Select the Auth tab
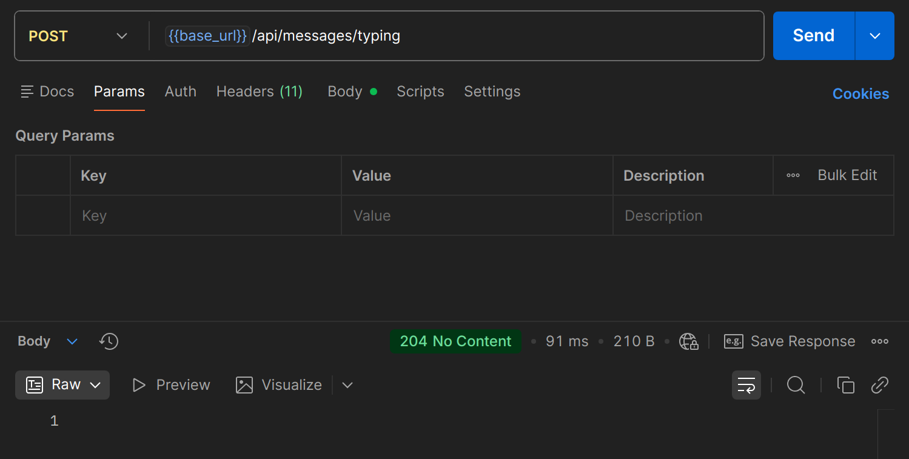The width and height of the screenshot is (909, 459). pyautogui.click(x=181, y=92)
